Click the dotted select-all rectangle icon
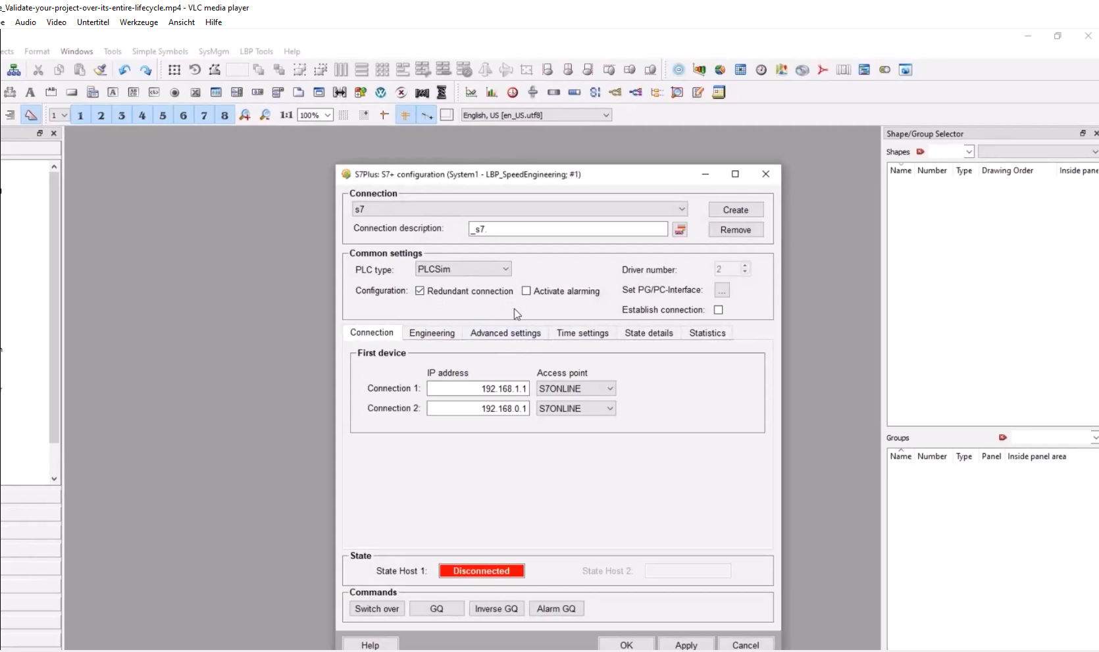The height and width of the screenshot is (652, 1099). click(174, 70)
